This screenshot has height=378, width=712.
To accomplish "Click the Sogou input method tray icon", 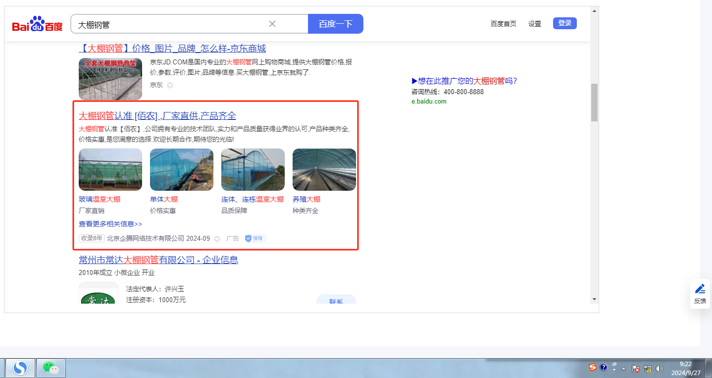I will coord(593,368).
